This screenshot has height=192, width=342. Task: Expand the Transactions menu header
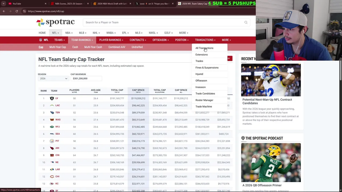pos(205,40)
